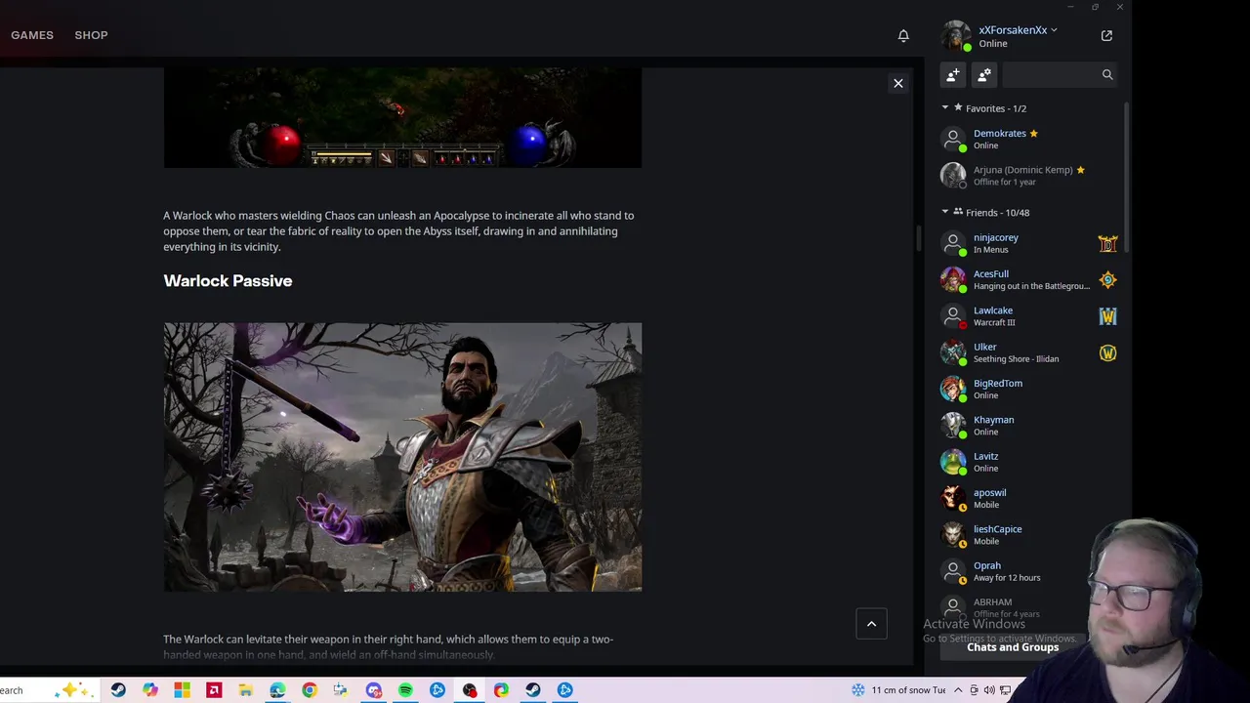Click the Diablo gameplay screenshot image

[402, 118]
